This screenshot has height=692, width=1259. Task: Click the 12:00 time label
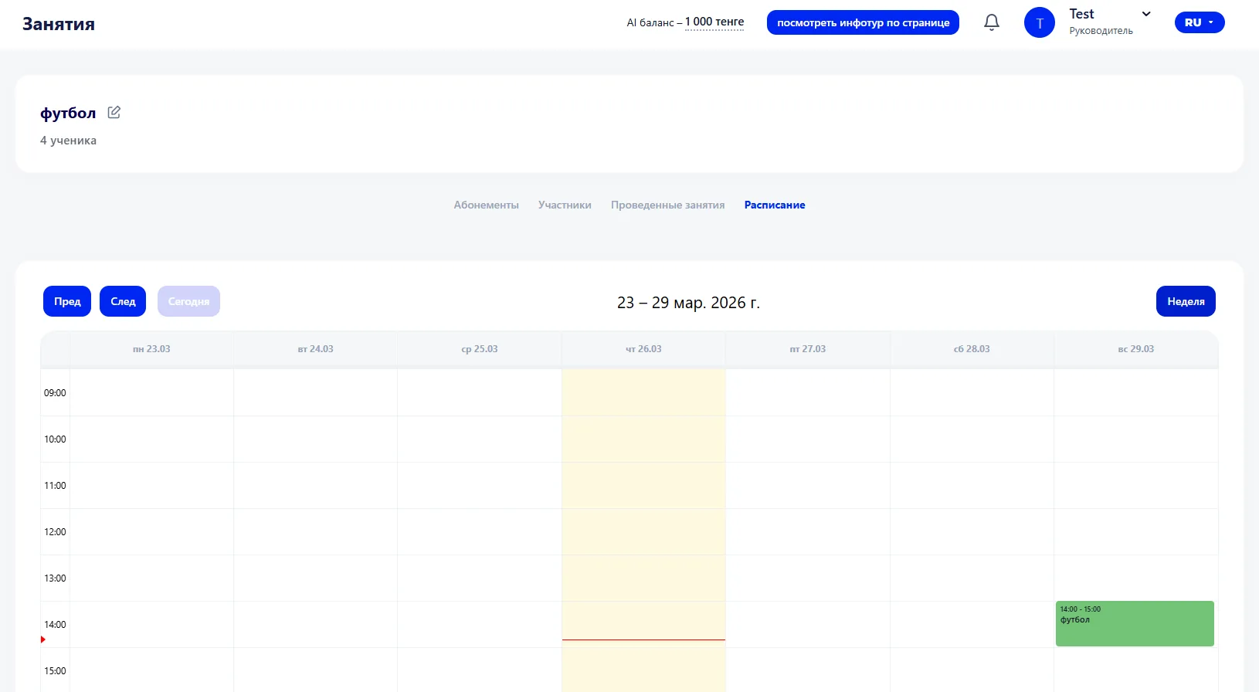tap(55, 532)
